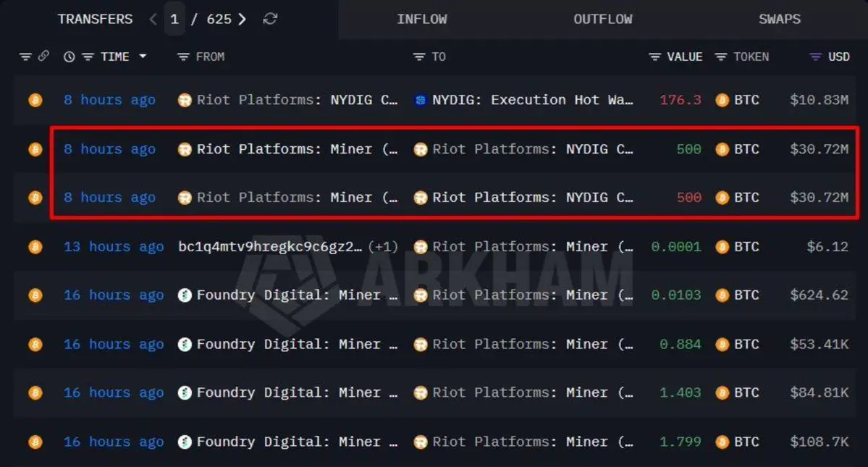Viewport: 868px width, 467px height.
Task: Click the $84.81K USD amount
Action: 819,393
